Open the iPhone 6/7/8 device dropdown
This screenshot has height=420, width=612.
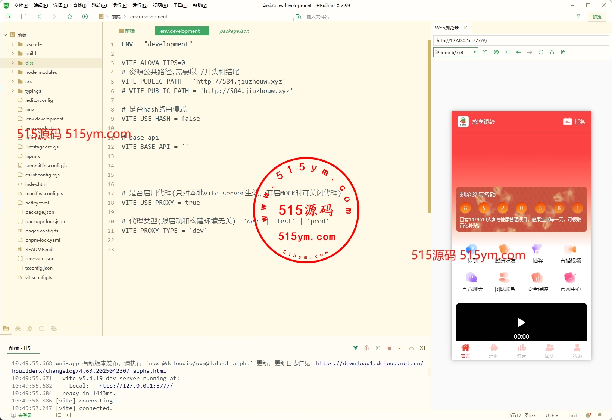[x=455, y=52]
